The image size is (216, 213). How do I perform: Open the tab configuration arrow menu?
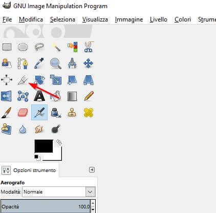tap(92, 170)
